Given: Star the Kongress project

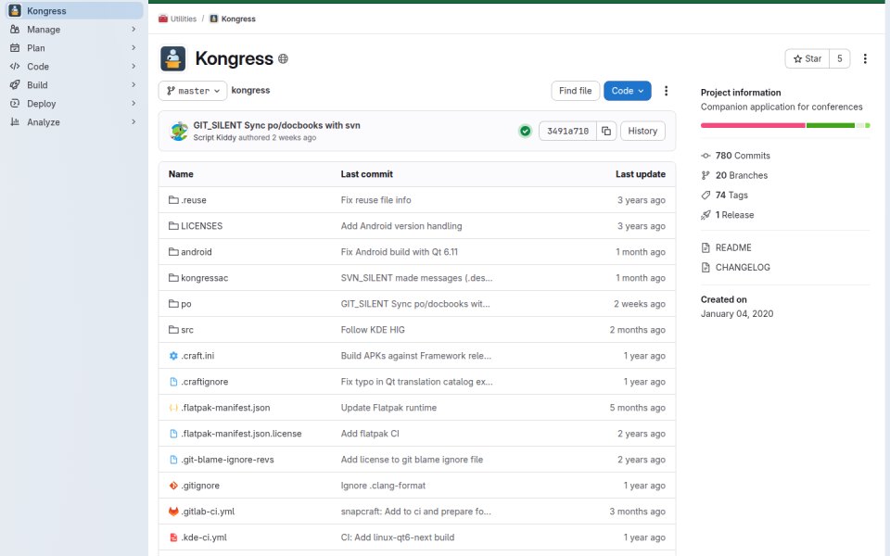Looking at the screenshot, I should (x=807, y=58).
